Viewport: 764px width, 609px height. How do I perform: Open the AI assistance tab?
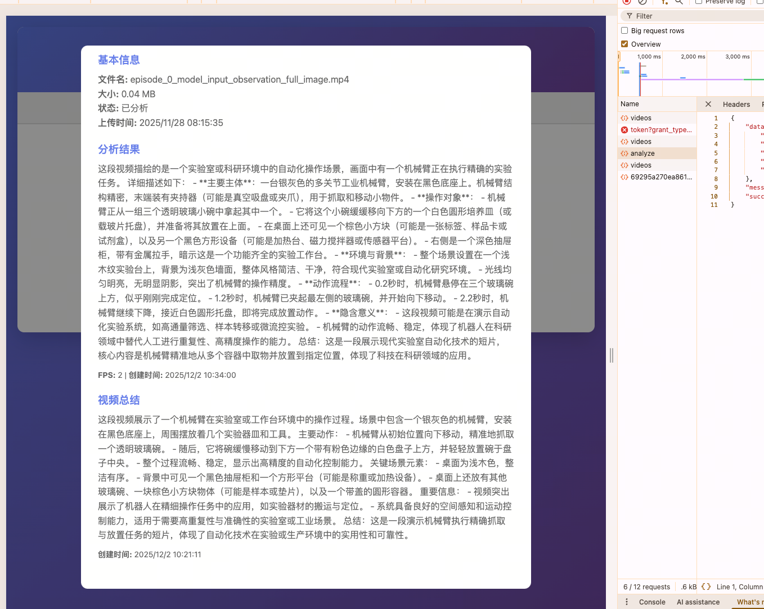tap(698, 602)
